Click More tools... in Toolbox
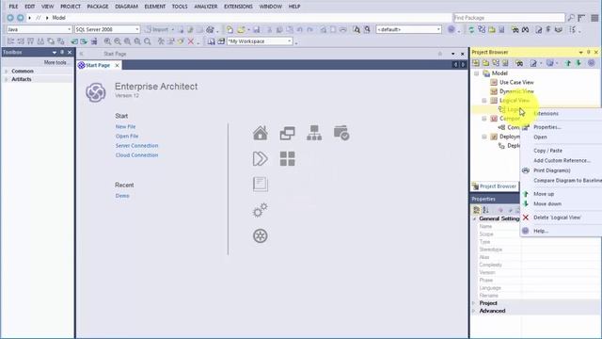The height and width of the screenshot is (339, 602). coord(55,63)
